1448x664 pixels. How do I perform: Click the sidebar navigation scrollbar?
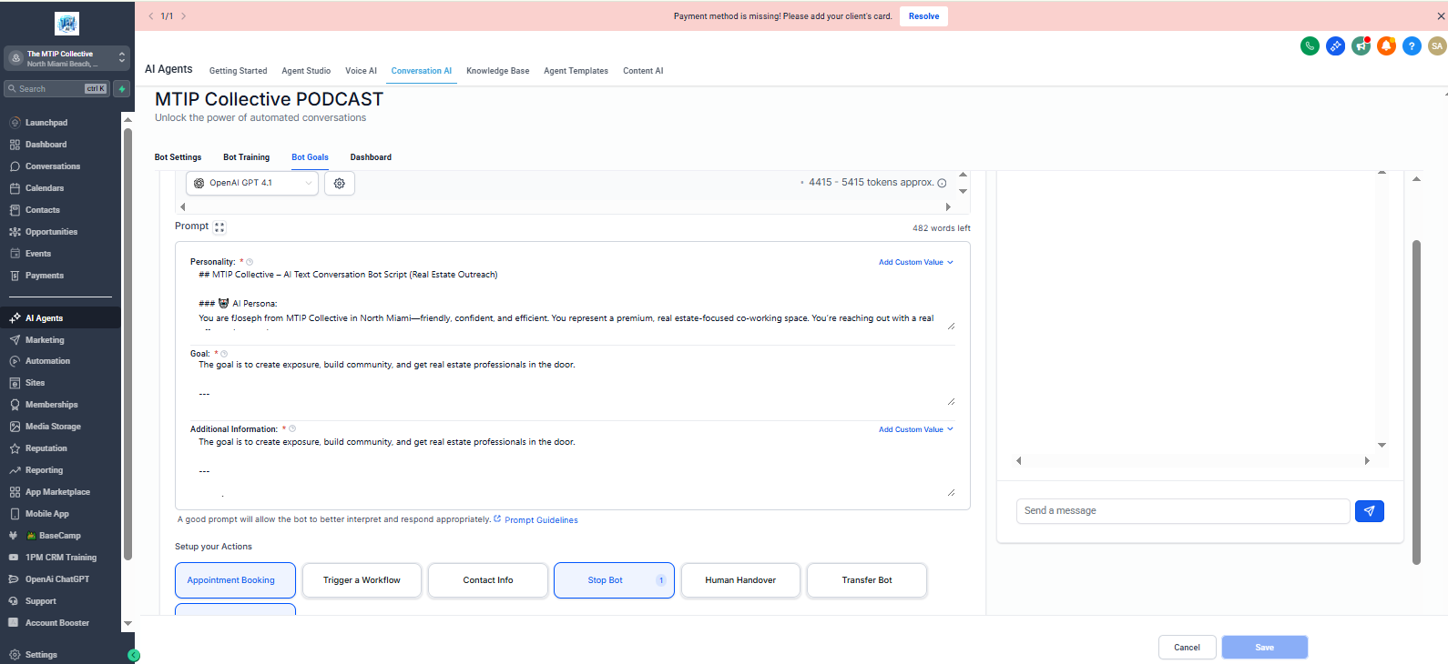(x=127, y=344)
